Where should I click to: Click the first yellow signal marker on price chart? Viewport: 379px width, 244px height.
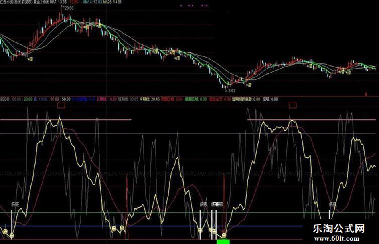[x=30, y=58]
